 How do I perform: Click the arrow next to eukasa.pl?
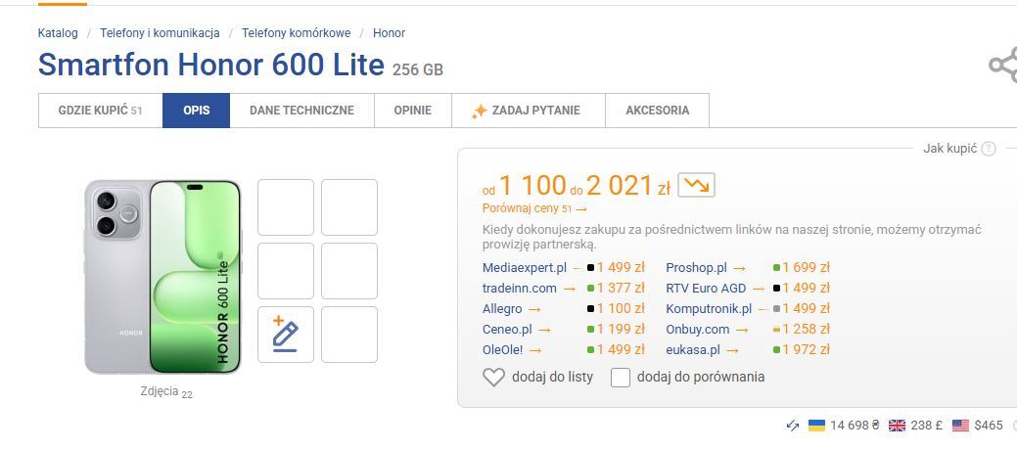click(x=732, y=350)
